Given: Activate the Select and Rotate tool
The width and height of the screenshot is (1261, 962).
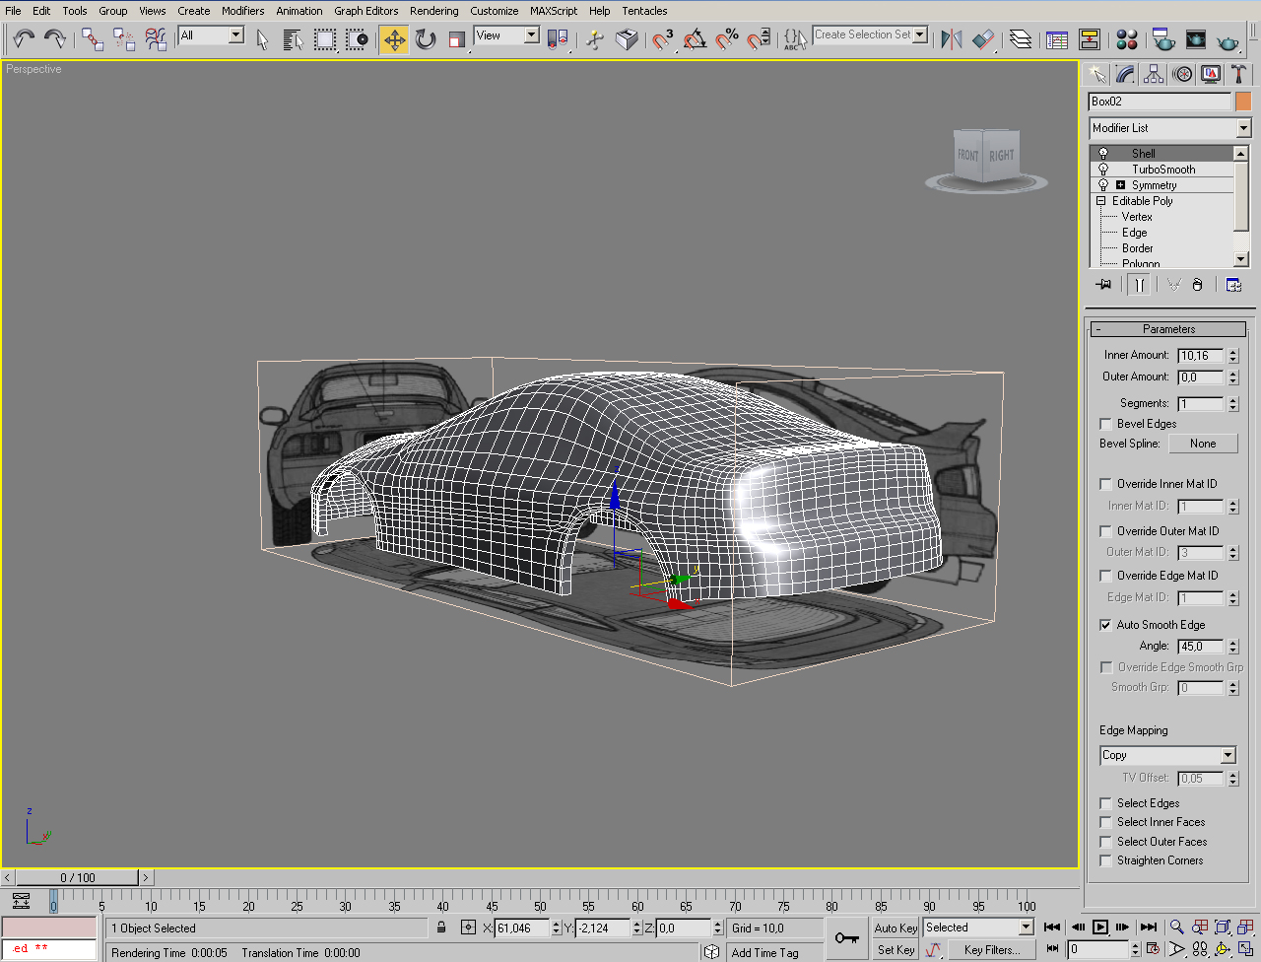Looking at the screenshot, I should click(426, 39).
